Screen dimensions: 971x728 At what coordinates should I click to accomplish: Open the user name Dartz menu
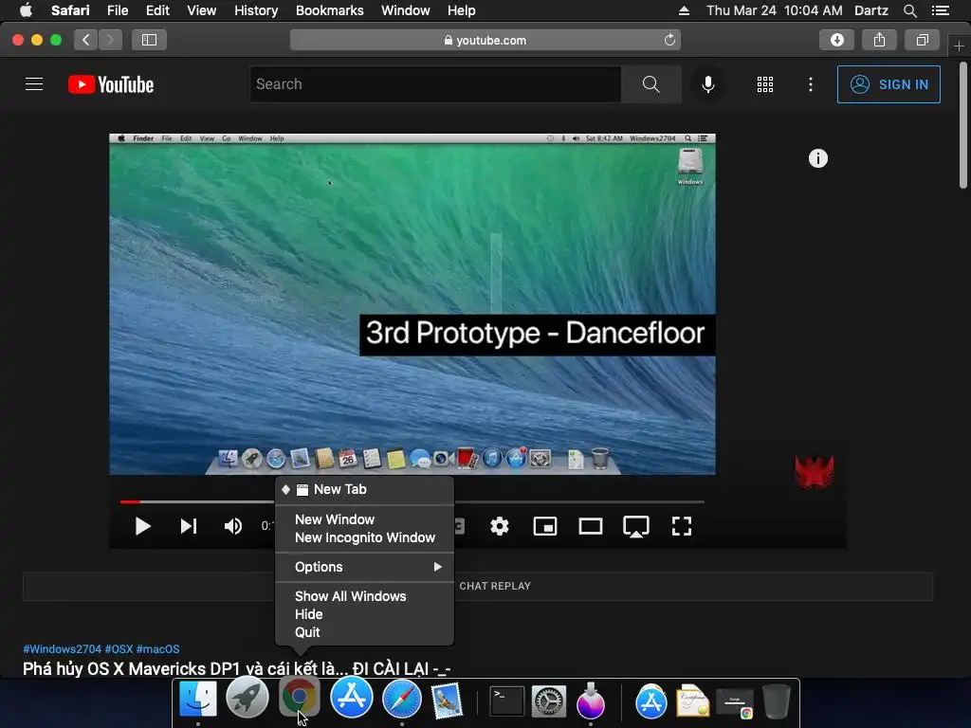[870, 10]
